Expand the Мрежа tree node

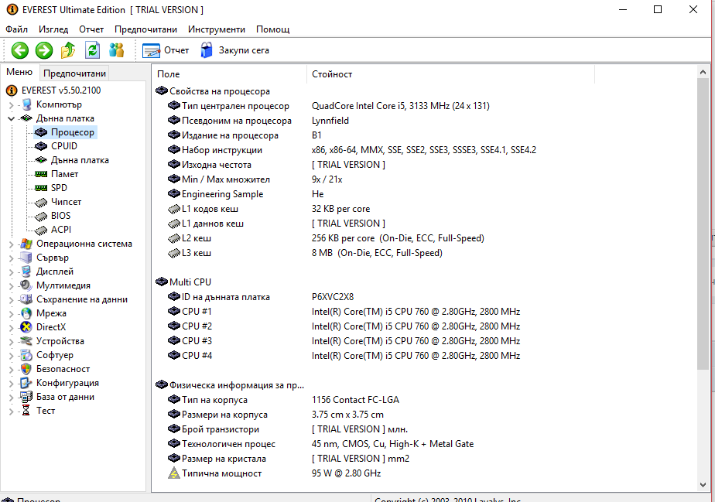coord(11,314)
